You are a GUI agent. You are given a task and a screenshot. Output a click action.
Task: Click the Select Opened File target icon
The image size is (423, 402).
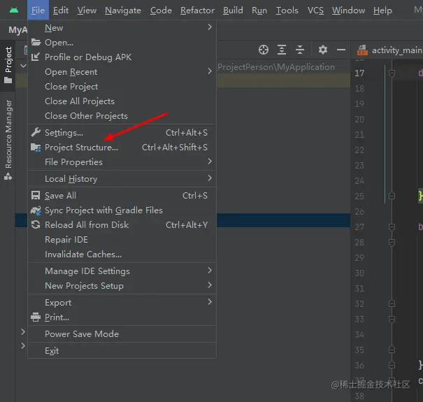click(264, 50)
